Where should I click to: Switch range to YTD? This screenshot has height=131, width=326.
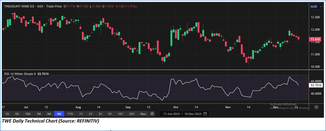pyautogui.click(x=70, y=114)
